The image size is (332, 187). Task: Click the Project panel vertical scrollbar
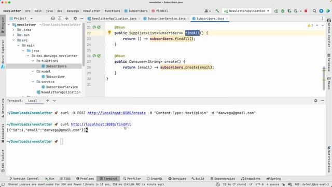[x=84, y=44]
